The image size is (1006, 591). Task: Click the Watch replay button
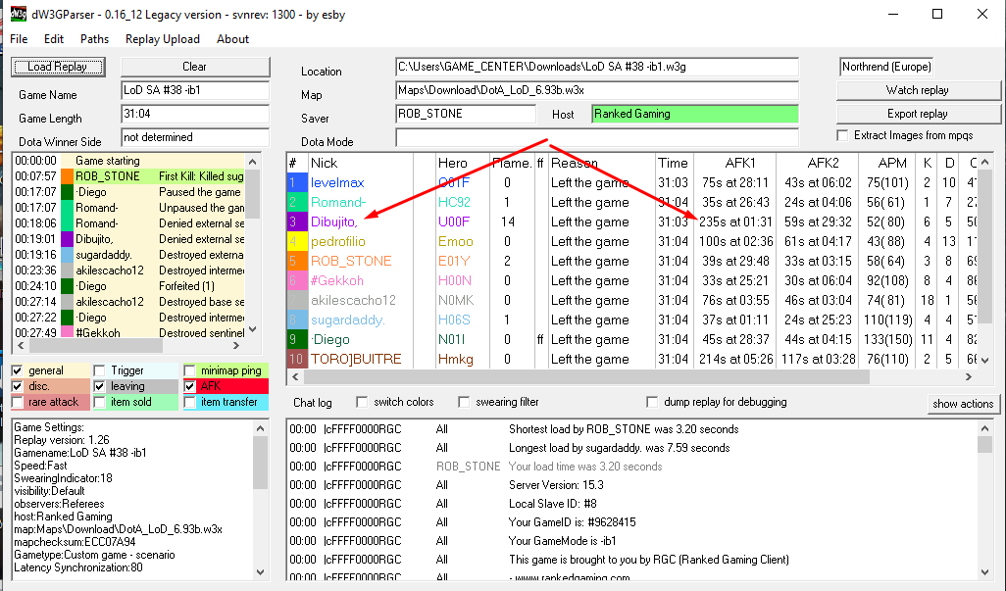(x=918, y=90)
